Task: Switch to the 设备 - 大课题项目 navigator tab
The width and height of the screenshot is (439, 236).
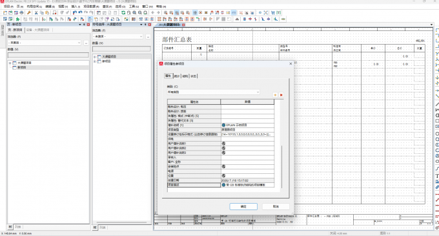Action: point(38,30)
